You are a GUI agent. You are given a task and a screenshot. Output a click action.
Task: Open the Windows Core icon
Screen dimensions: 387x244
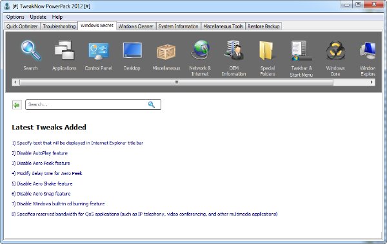tap(335, 50)
